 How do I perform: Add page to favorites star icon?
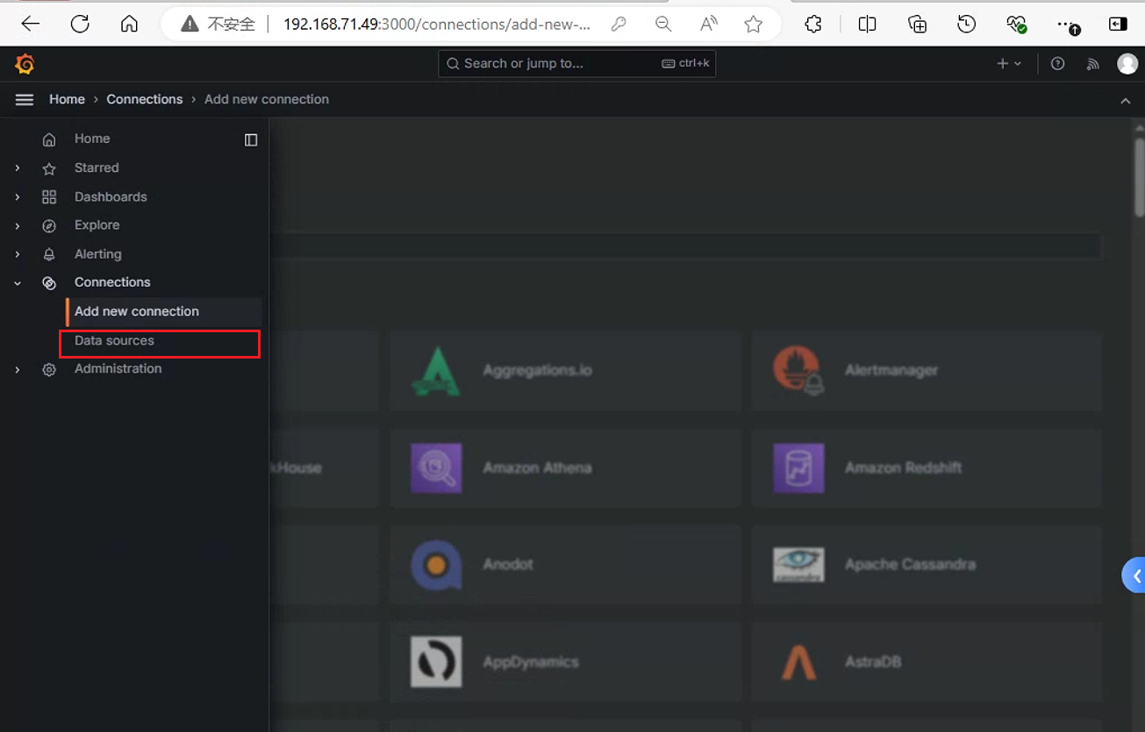pyautogui.click(x=753, y=25)
